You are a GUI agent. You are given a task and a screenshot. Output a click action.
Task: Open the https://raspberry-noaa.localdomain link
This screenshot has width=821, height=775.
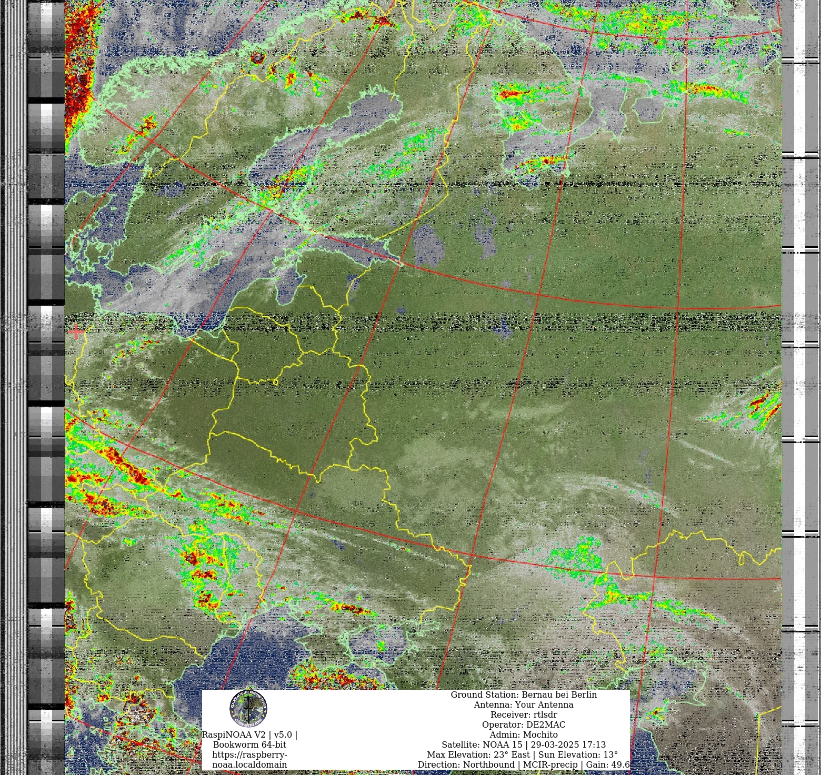(x=249, y=759)
